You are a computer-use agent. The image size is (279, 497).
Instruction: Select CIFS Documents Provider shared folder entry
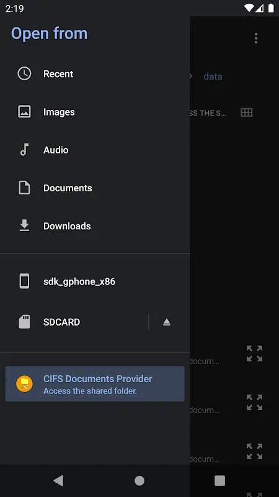click(95, 384)
